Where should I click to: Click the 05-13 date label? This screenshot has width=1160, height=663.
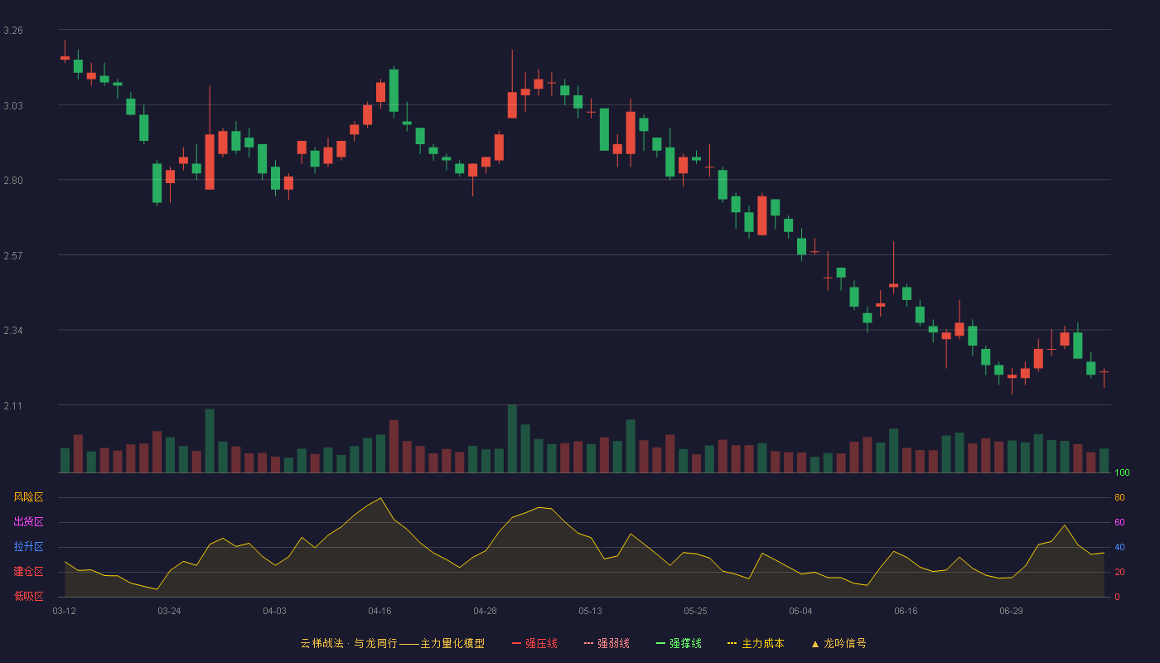(590, 611)
